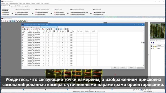Switch to the Навигатор tab in the side panel
166x93 pixels.
(159, 41)
